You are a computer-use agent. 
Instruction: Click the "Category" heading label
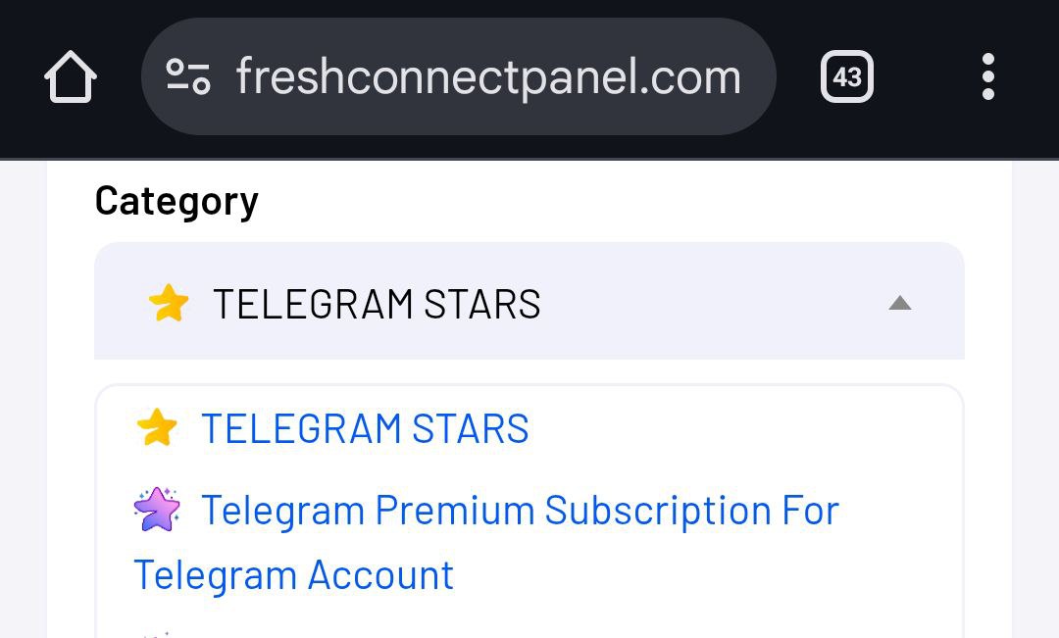click(176, 201)
